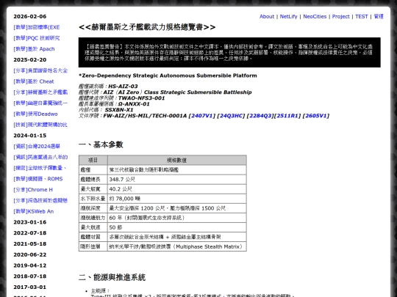The width and height of the screenshot is (397, 297).
Task: Click the 60 年 endurance cell
Action: click(176, 218)
